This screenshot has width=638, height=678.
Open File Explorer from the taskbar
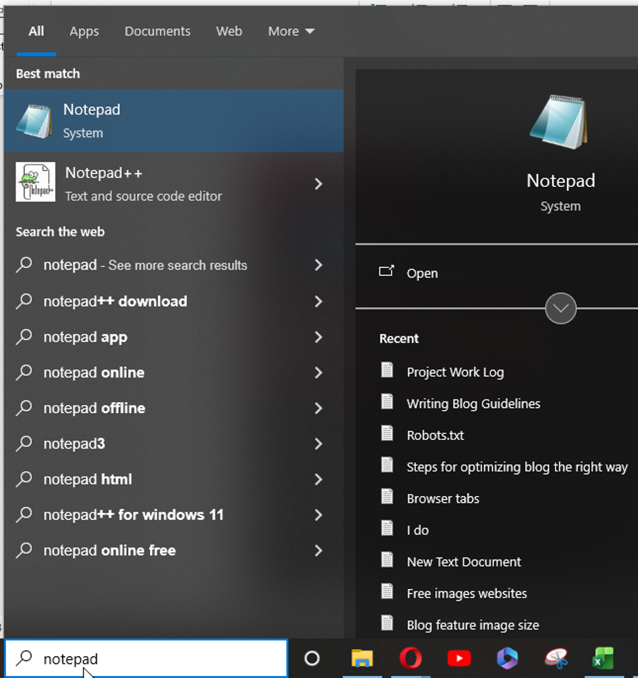click(x=362, y=658)
